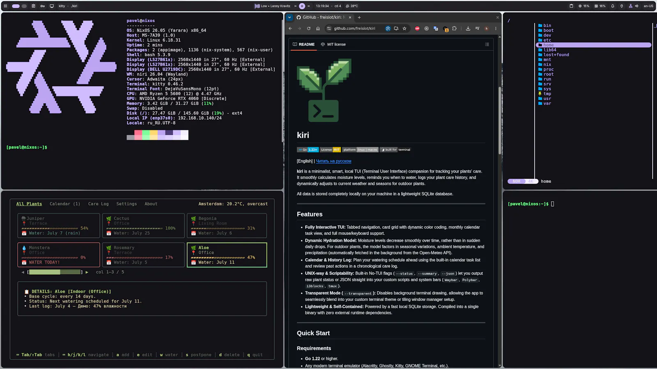Open the media controls icon in browser
The image size is (657, 369).
click(x=477, y=28)
